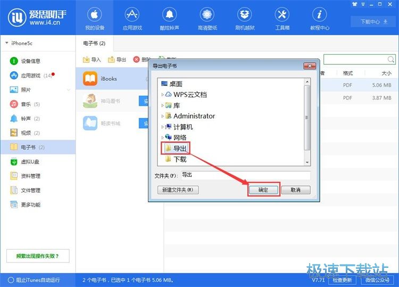Click the 下载中心 download center button
Viewport: 399px width, 287px height.
[373, 22]
